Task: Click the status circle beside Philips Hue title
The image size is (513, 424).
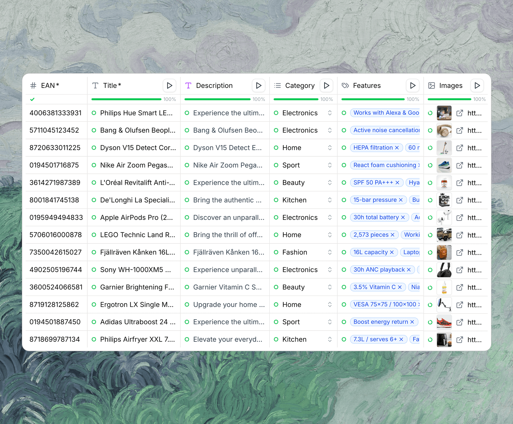Action: (94, 113)
